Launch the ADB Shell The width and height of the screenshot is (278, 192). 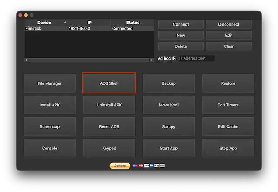[x=109, y=83]
